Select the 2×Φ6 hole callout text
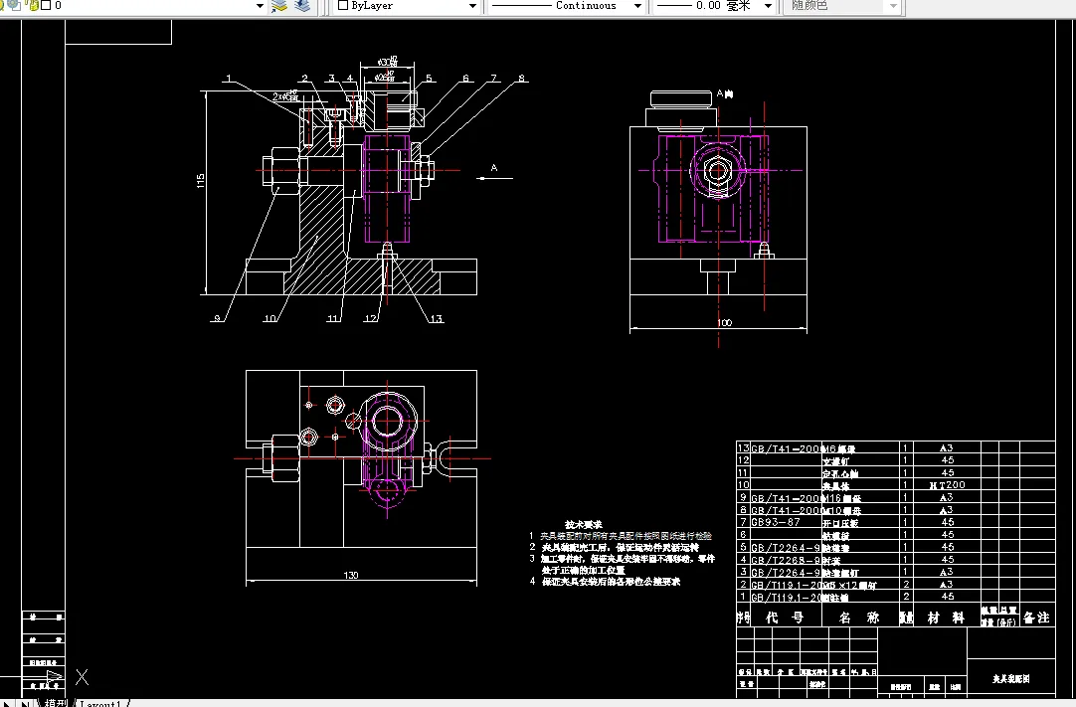1076x707 pixels. pyautogui.click(x=284, y=96)
